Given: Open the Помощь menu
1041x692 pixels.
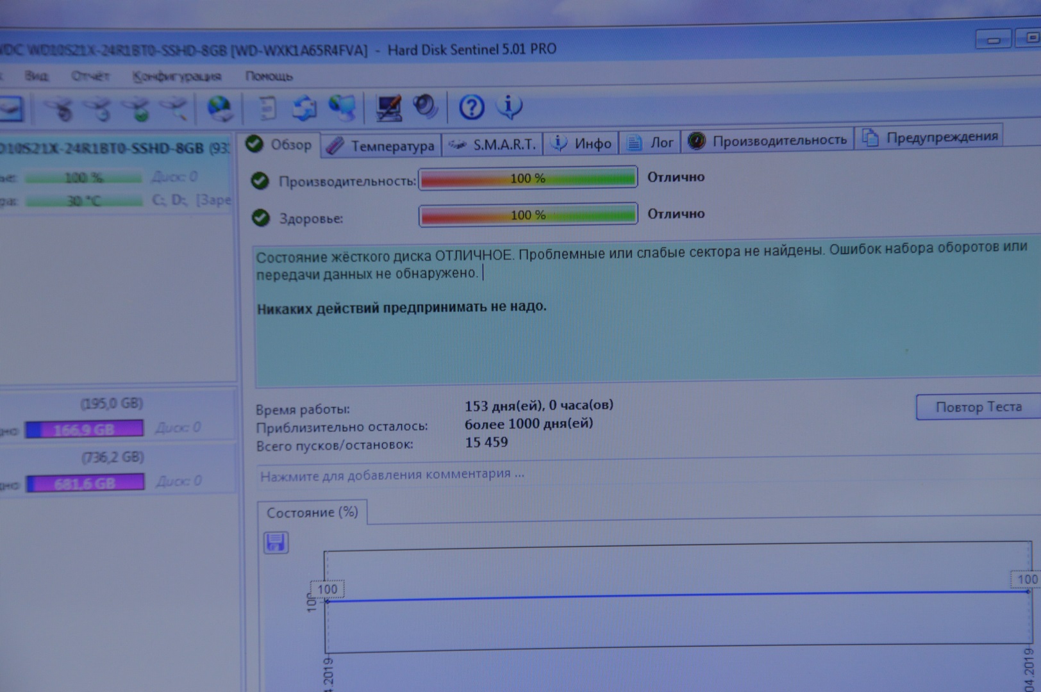Looking at the screenshot, I should click(269, 76).
